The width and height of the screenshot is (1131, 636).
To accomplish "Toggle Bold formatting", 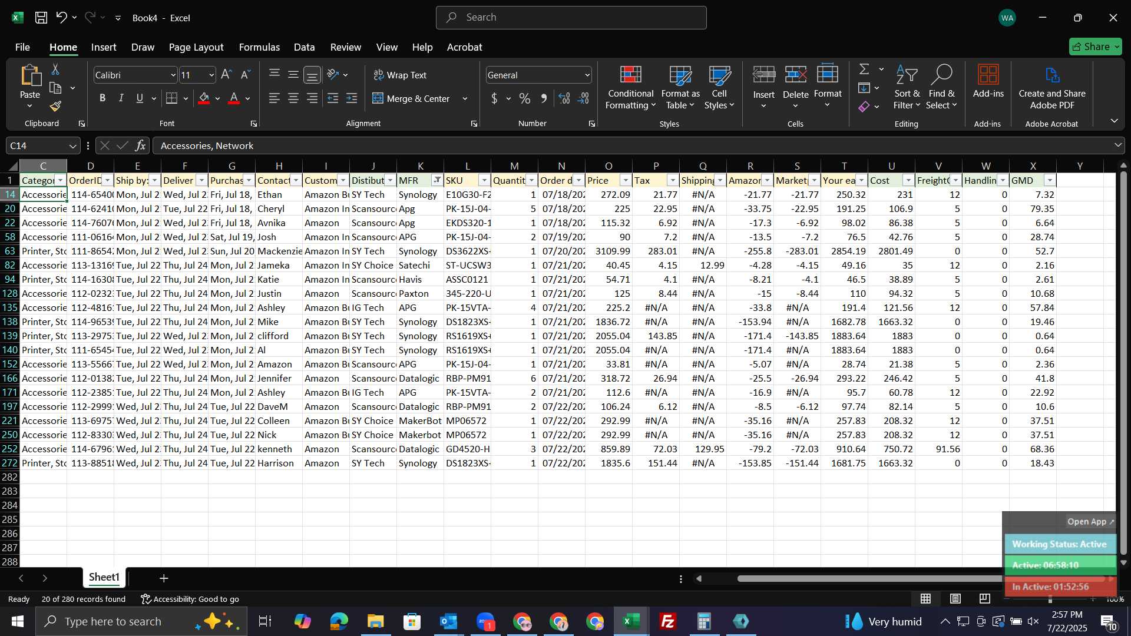I will click(102, 98).
